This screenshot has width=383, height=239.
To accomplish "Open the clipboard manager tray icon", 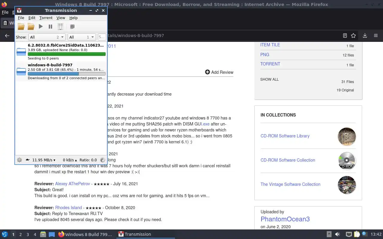I will tap(357, 234).
